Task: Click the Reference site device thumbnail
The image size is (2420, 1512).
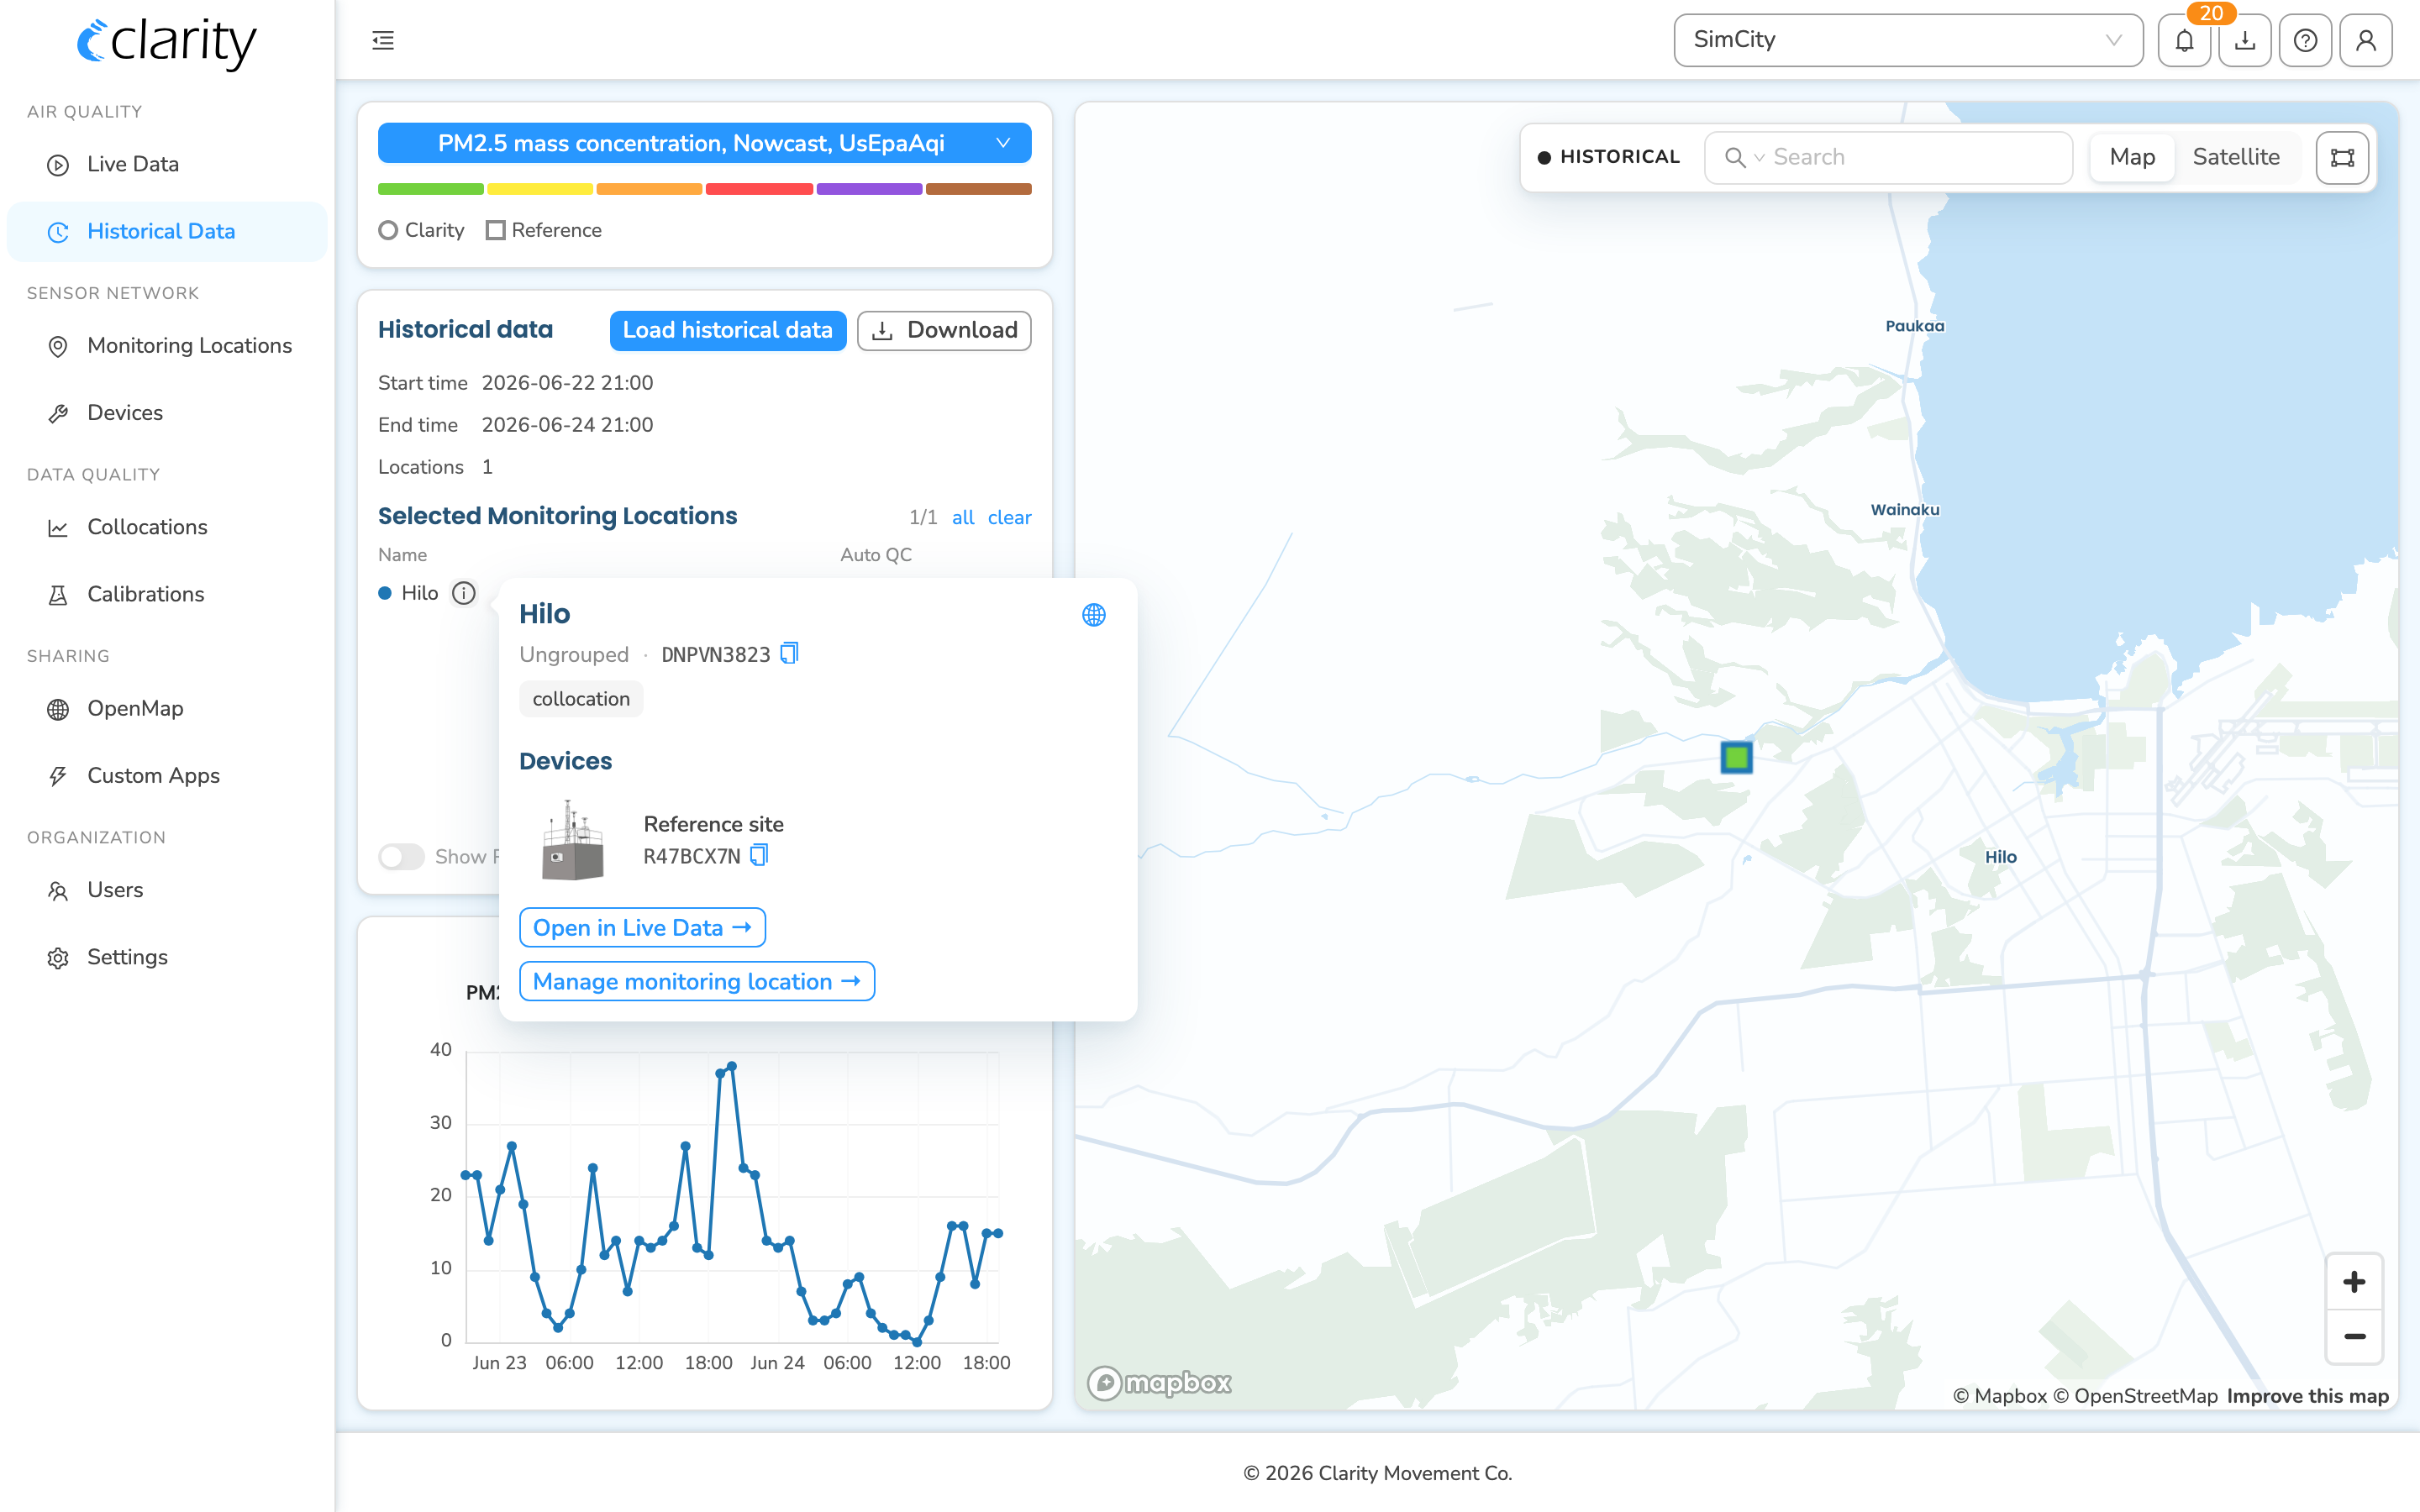Action: click(x=572, y=840)
